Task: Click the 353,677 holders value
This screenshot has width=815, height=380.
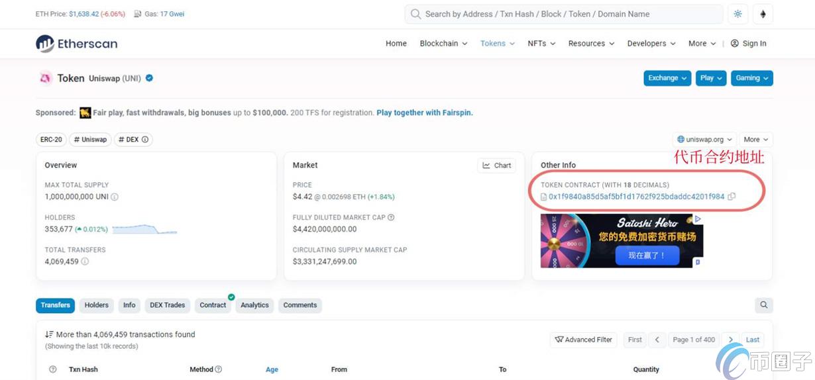Action: (x=59, y=229)
